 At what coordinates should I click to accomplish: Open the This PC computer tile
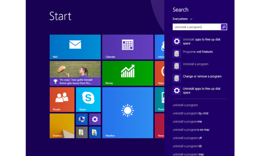click(x=82, y=119)
